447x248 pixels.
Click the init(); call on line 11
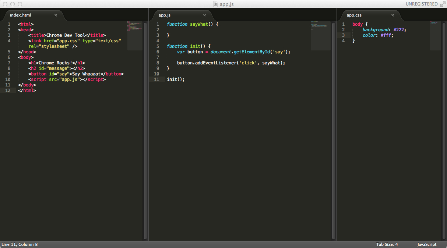[x=176, y=79]
